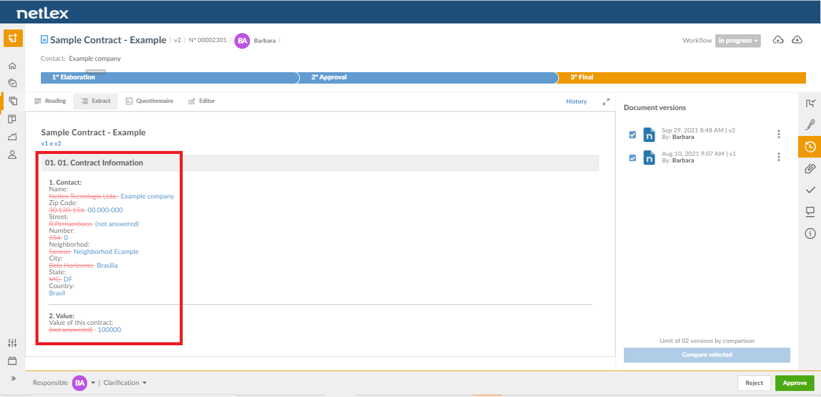Uncheck the Sep 29, 2021 v2 version checkbox
821x397 pixels.
[632, 135]
